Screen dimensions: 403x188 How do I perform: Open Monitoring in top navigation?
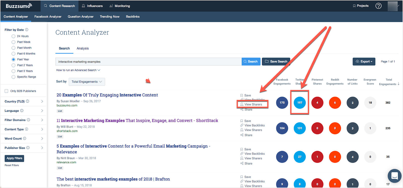(x=120, y=6)
